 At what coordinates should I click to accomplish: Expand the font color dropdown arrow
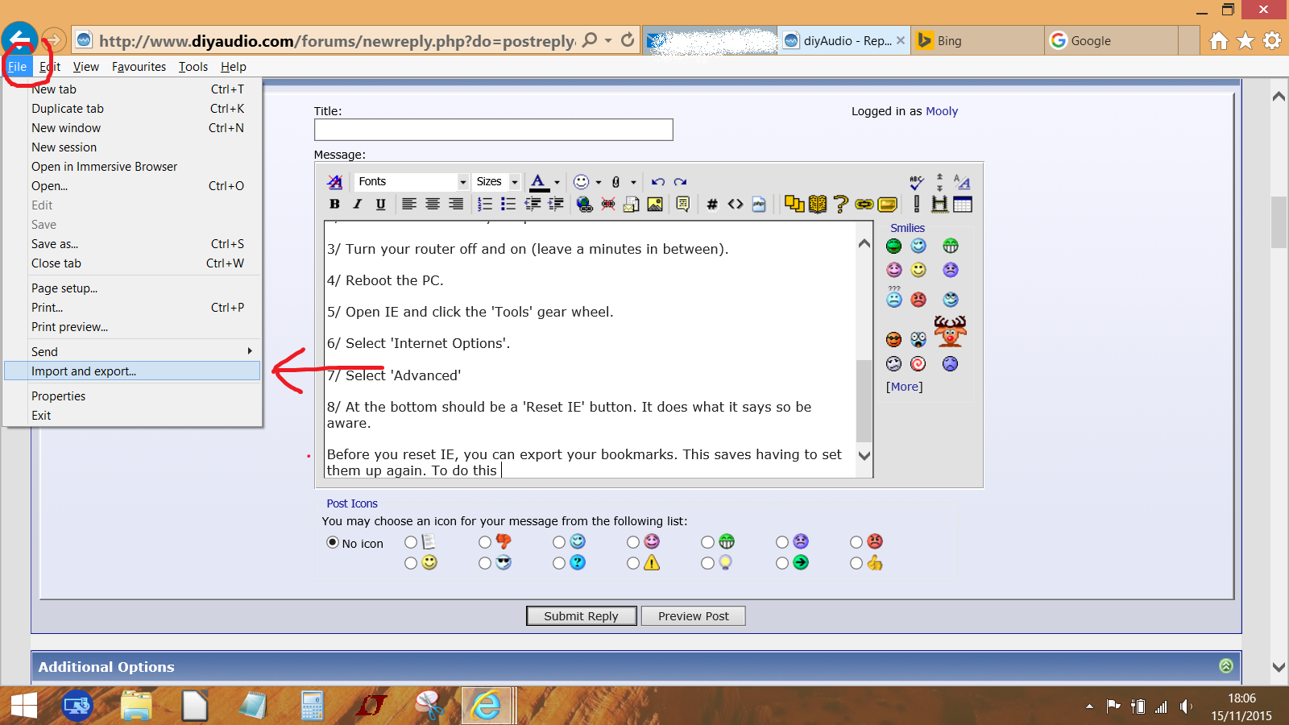(x=557, y=183)
